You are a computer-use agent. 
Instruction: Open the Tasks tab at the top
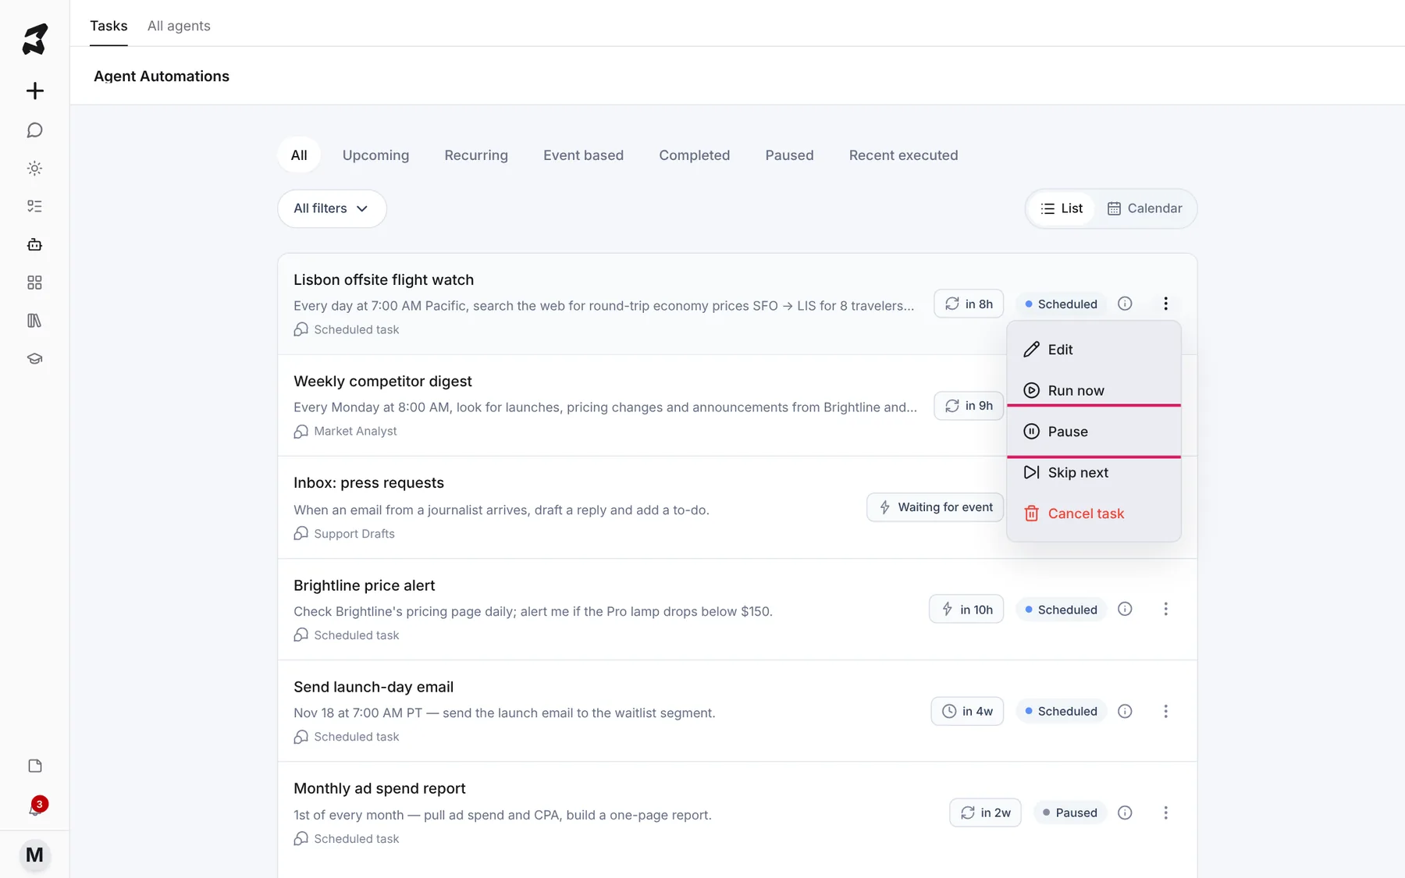click(x=108, y=26)
